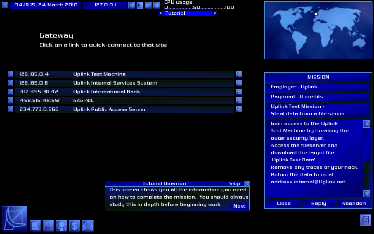Set mega fast forward speed
Viewport: 374px width, 234px height.
click(157, 5)
